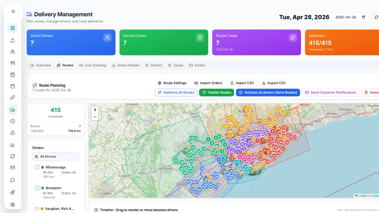Open the calendar icon in the sidebar
379x213 pixels.
tap(13, 86)
